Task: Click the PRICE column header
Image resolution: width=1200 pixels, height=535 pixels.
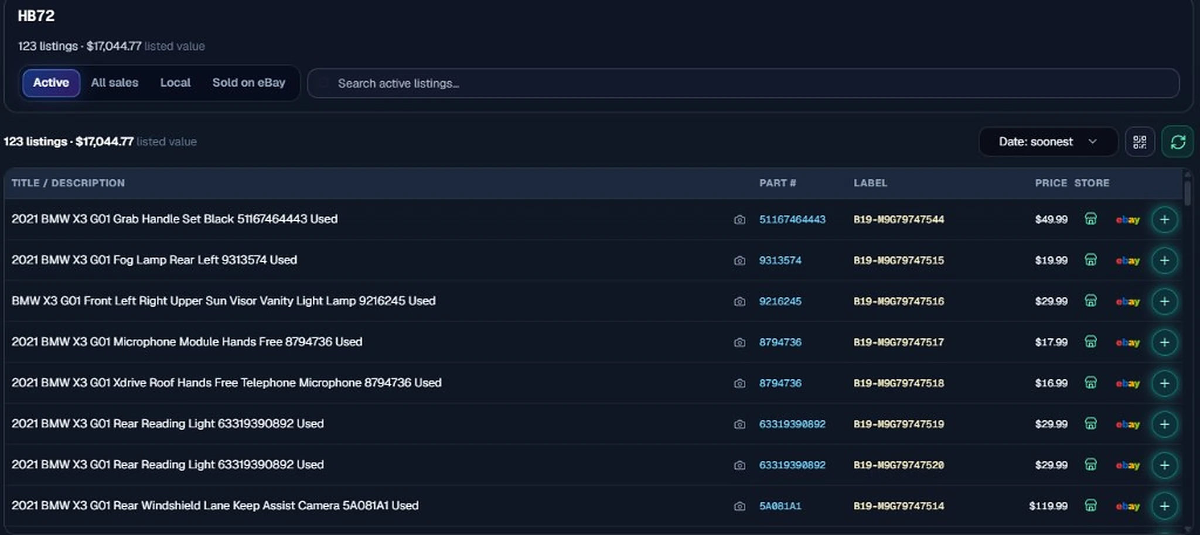Action: click(x=1051, y=183)
